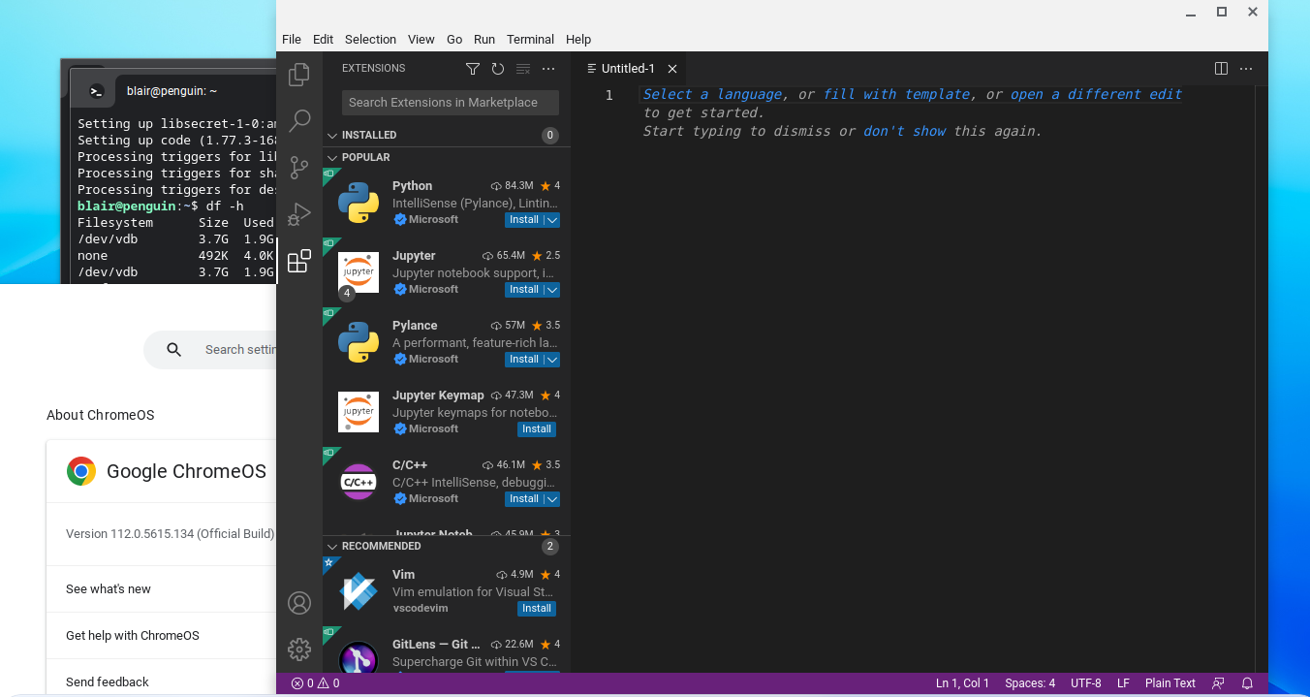Screen dimensions: 1310x697
Task: Open Jupyter Install dropdown arrow
Action: pyautogui.click(x=551, y=290)
